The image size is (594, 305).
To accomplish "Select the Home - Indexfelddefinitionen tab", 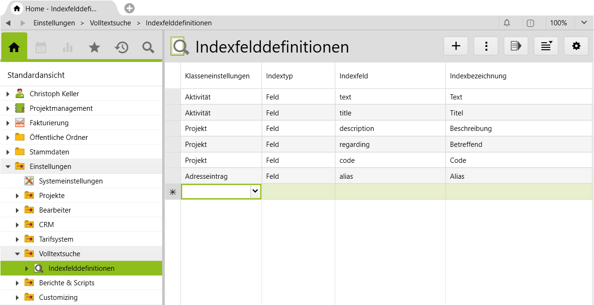I will (60, 8).
